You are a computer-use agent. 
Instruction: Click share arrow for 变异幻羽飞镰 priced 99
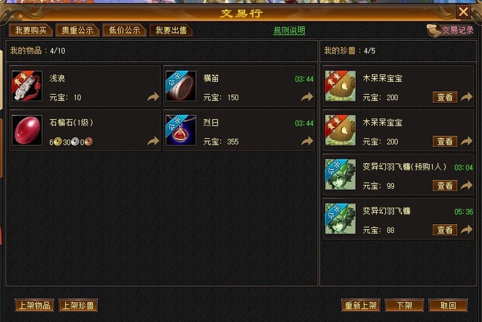click(466, 185)
